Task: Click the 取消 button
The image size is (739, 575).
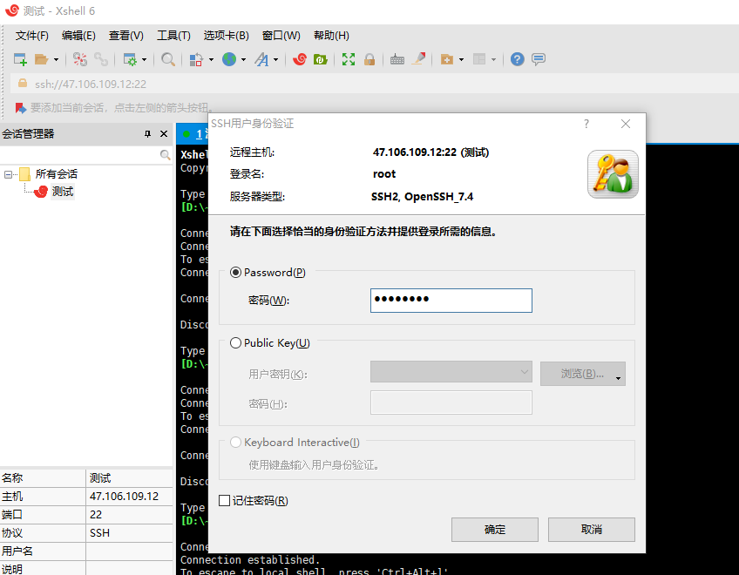Action: 591,530
